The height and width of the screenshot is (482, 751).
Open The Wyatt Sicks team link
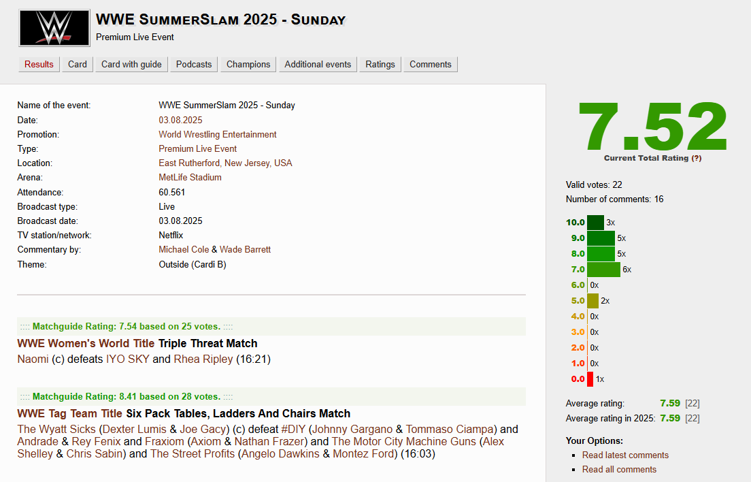pyautogui.click(x=56, y=429)
